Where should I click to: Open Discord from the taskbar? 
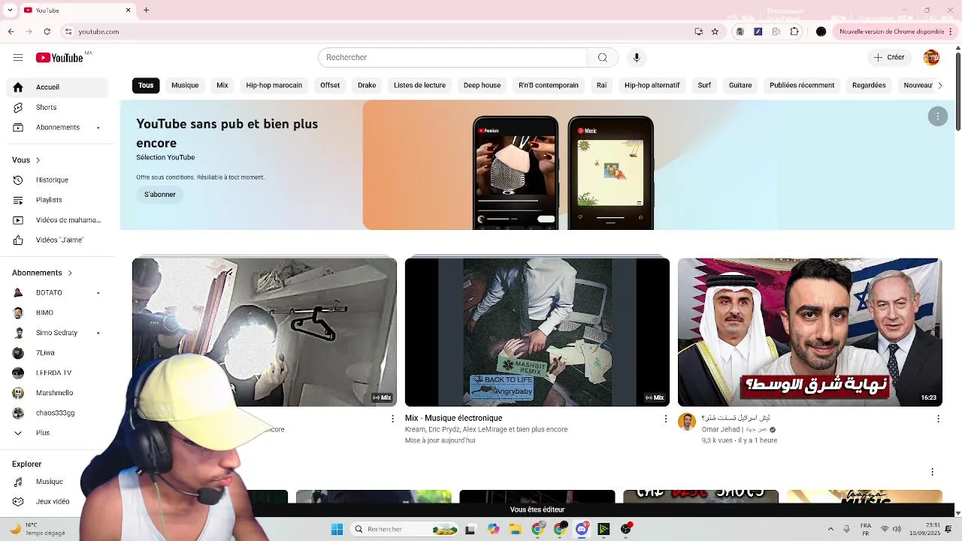(582, 529)
